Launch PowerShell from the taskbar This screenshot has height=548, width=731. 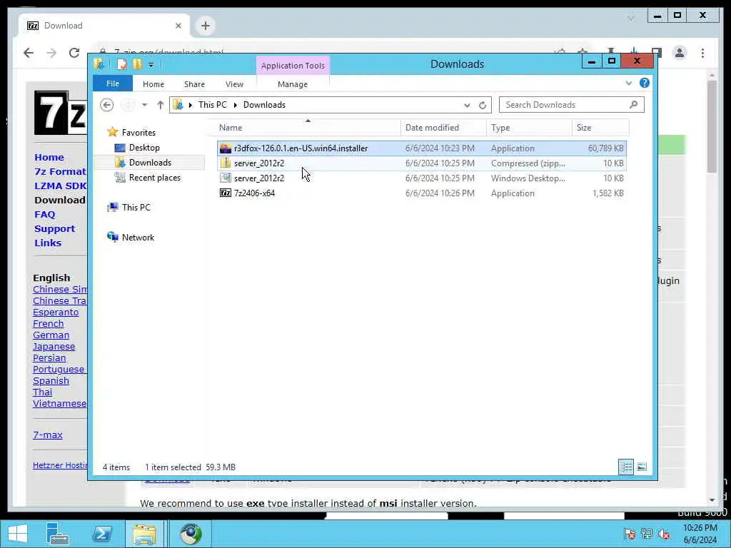[101, 534]
